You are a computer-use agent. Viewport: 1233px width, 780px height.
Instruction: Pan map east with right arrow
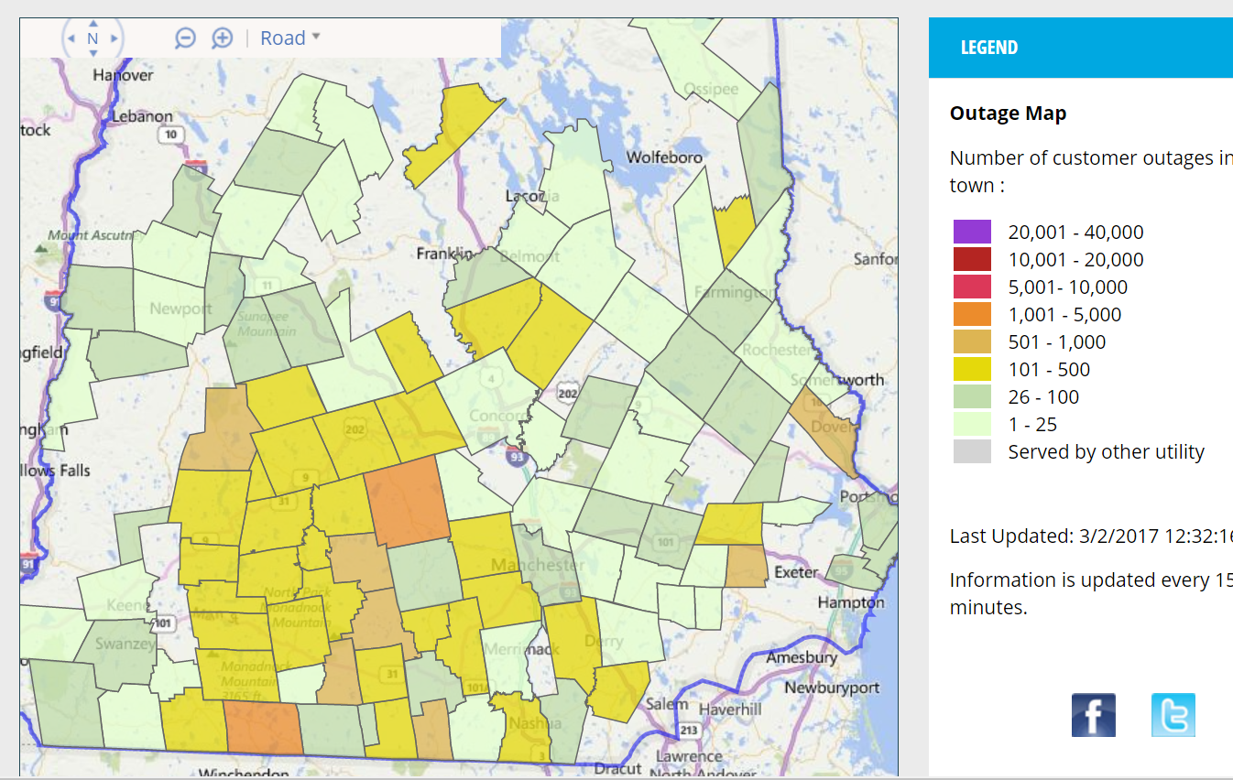point(115,38)
